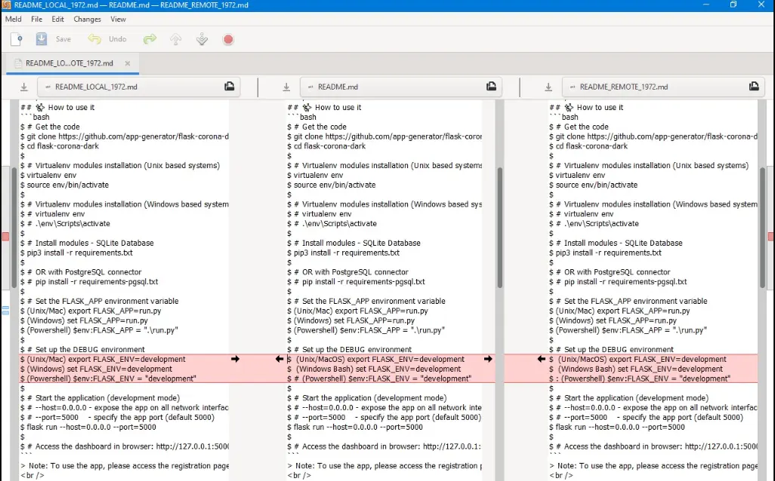This screenshot has height=481, width=775.
Task: Click '(Unix/Mac) export FLASK_ENV=development' in local pane
Action: [106, 359]
